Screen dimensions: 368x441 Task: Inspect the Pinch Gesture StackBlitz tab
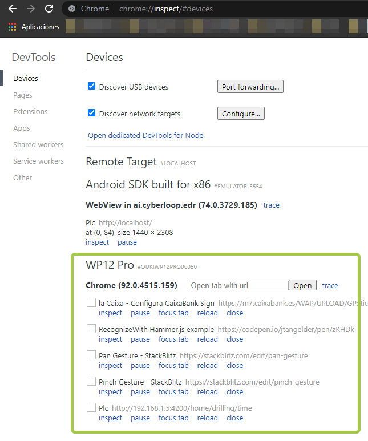point(110,391)
